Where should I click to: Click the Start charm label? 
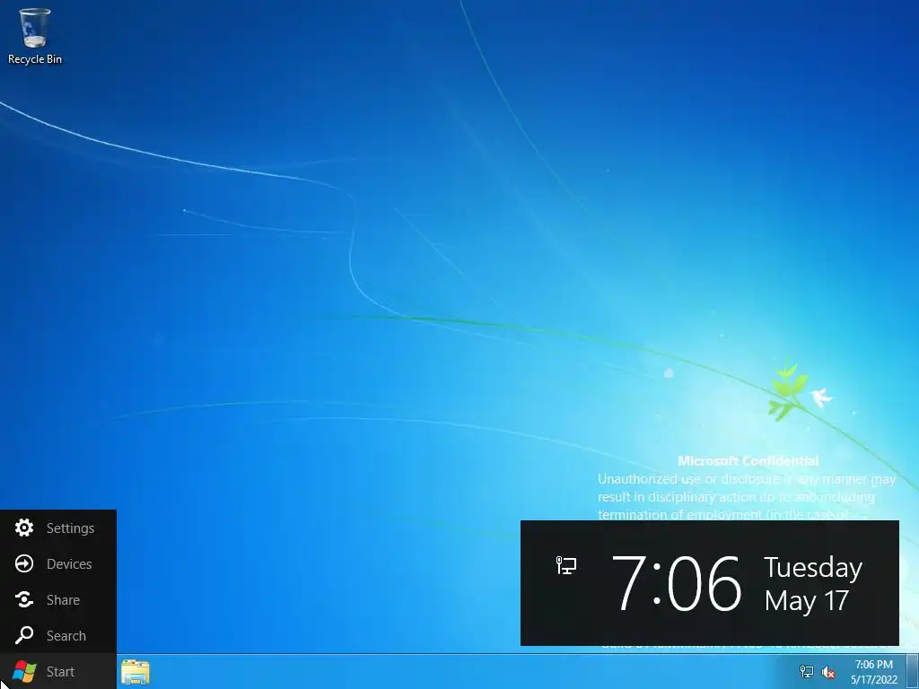(x=60, y=671)
